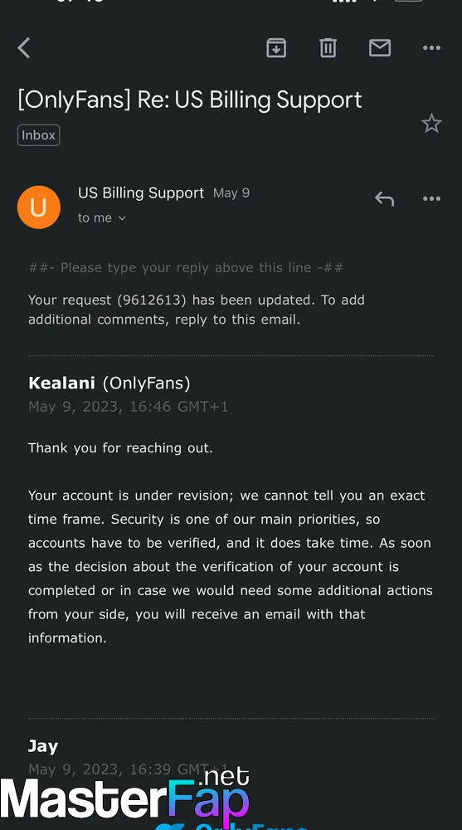The image size is (462, 830).
Task: Go back using the left chevron arrow
Action: point(24,48)
